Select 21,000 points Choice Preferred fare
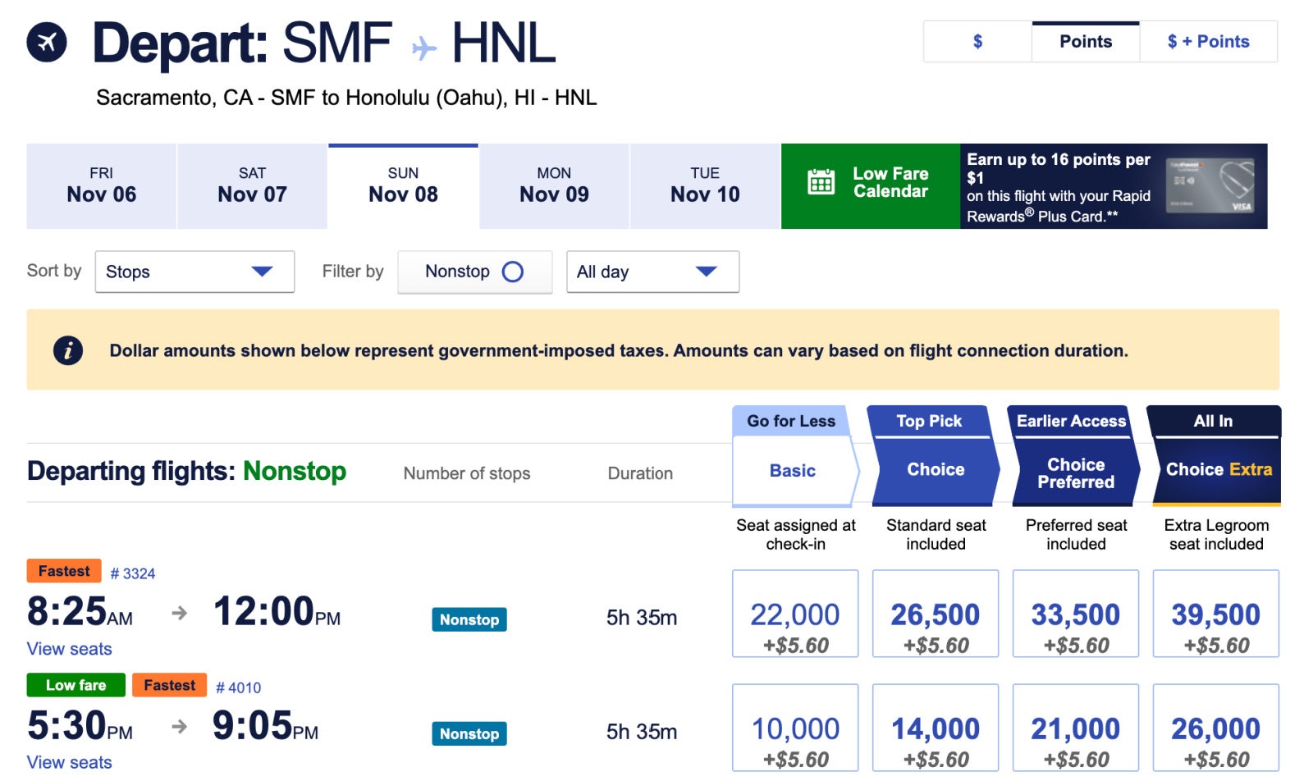This screenshot has height=781, width=1313. (x=1076, y=728)
